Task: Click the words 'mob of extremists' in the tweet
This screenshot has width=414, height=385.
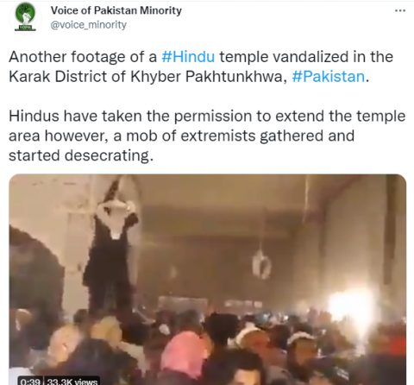Action: pos(191,136)
